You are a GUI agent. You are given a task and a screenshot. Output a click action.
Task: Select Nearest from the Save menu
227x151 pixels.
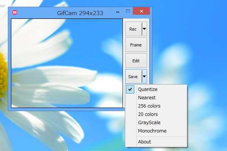156,98
